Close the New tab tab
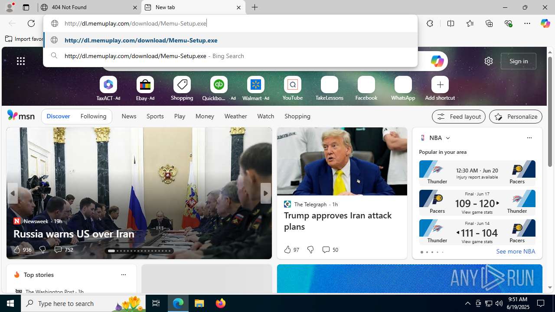555x312 pixels. tap(238, 7)
